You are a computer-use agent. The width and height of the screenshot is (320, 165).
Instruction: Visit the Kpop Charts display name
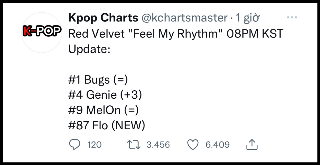103,18
